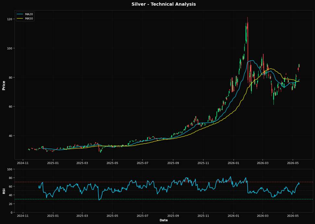
Task: Click the RSI axis label
Action: (4, 191)
